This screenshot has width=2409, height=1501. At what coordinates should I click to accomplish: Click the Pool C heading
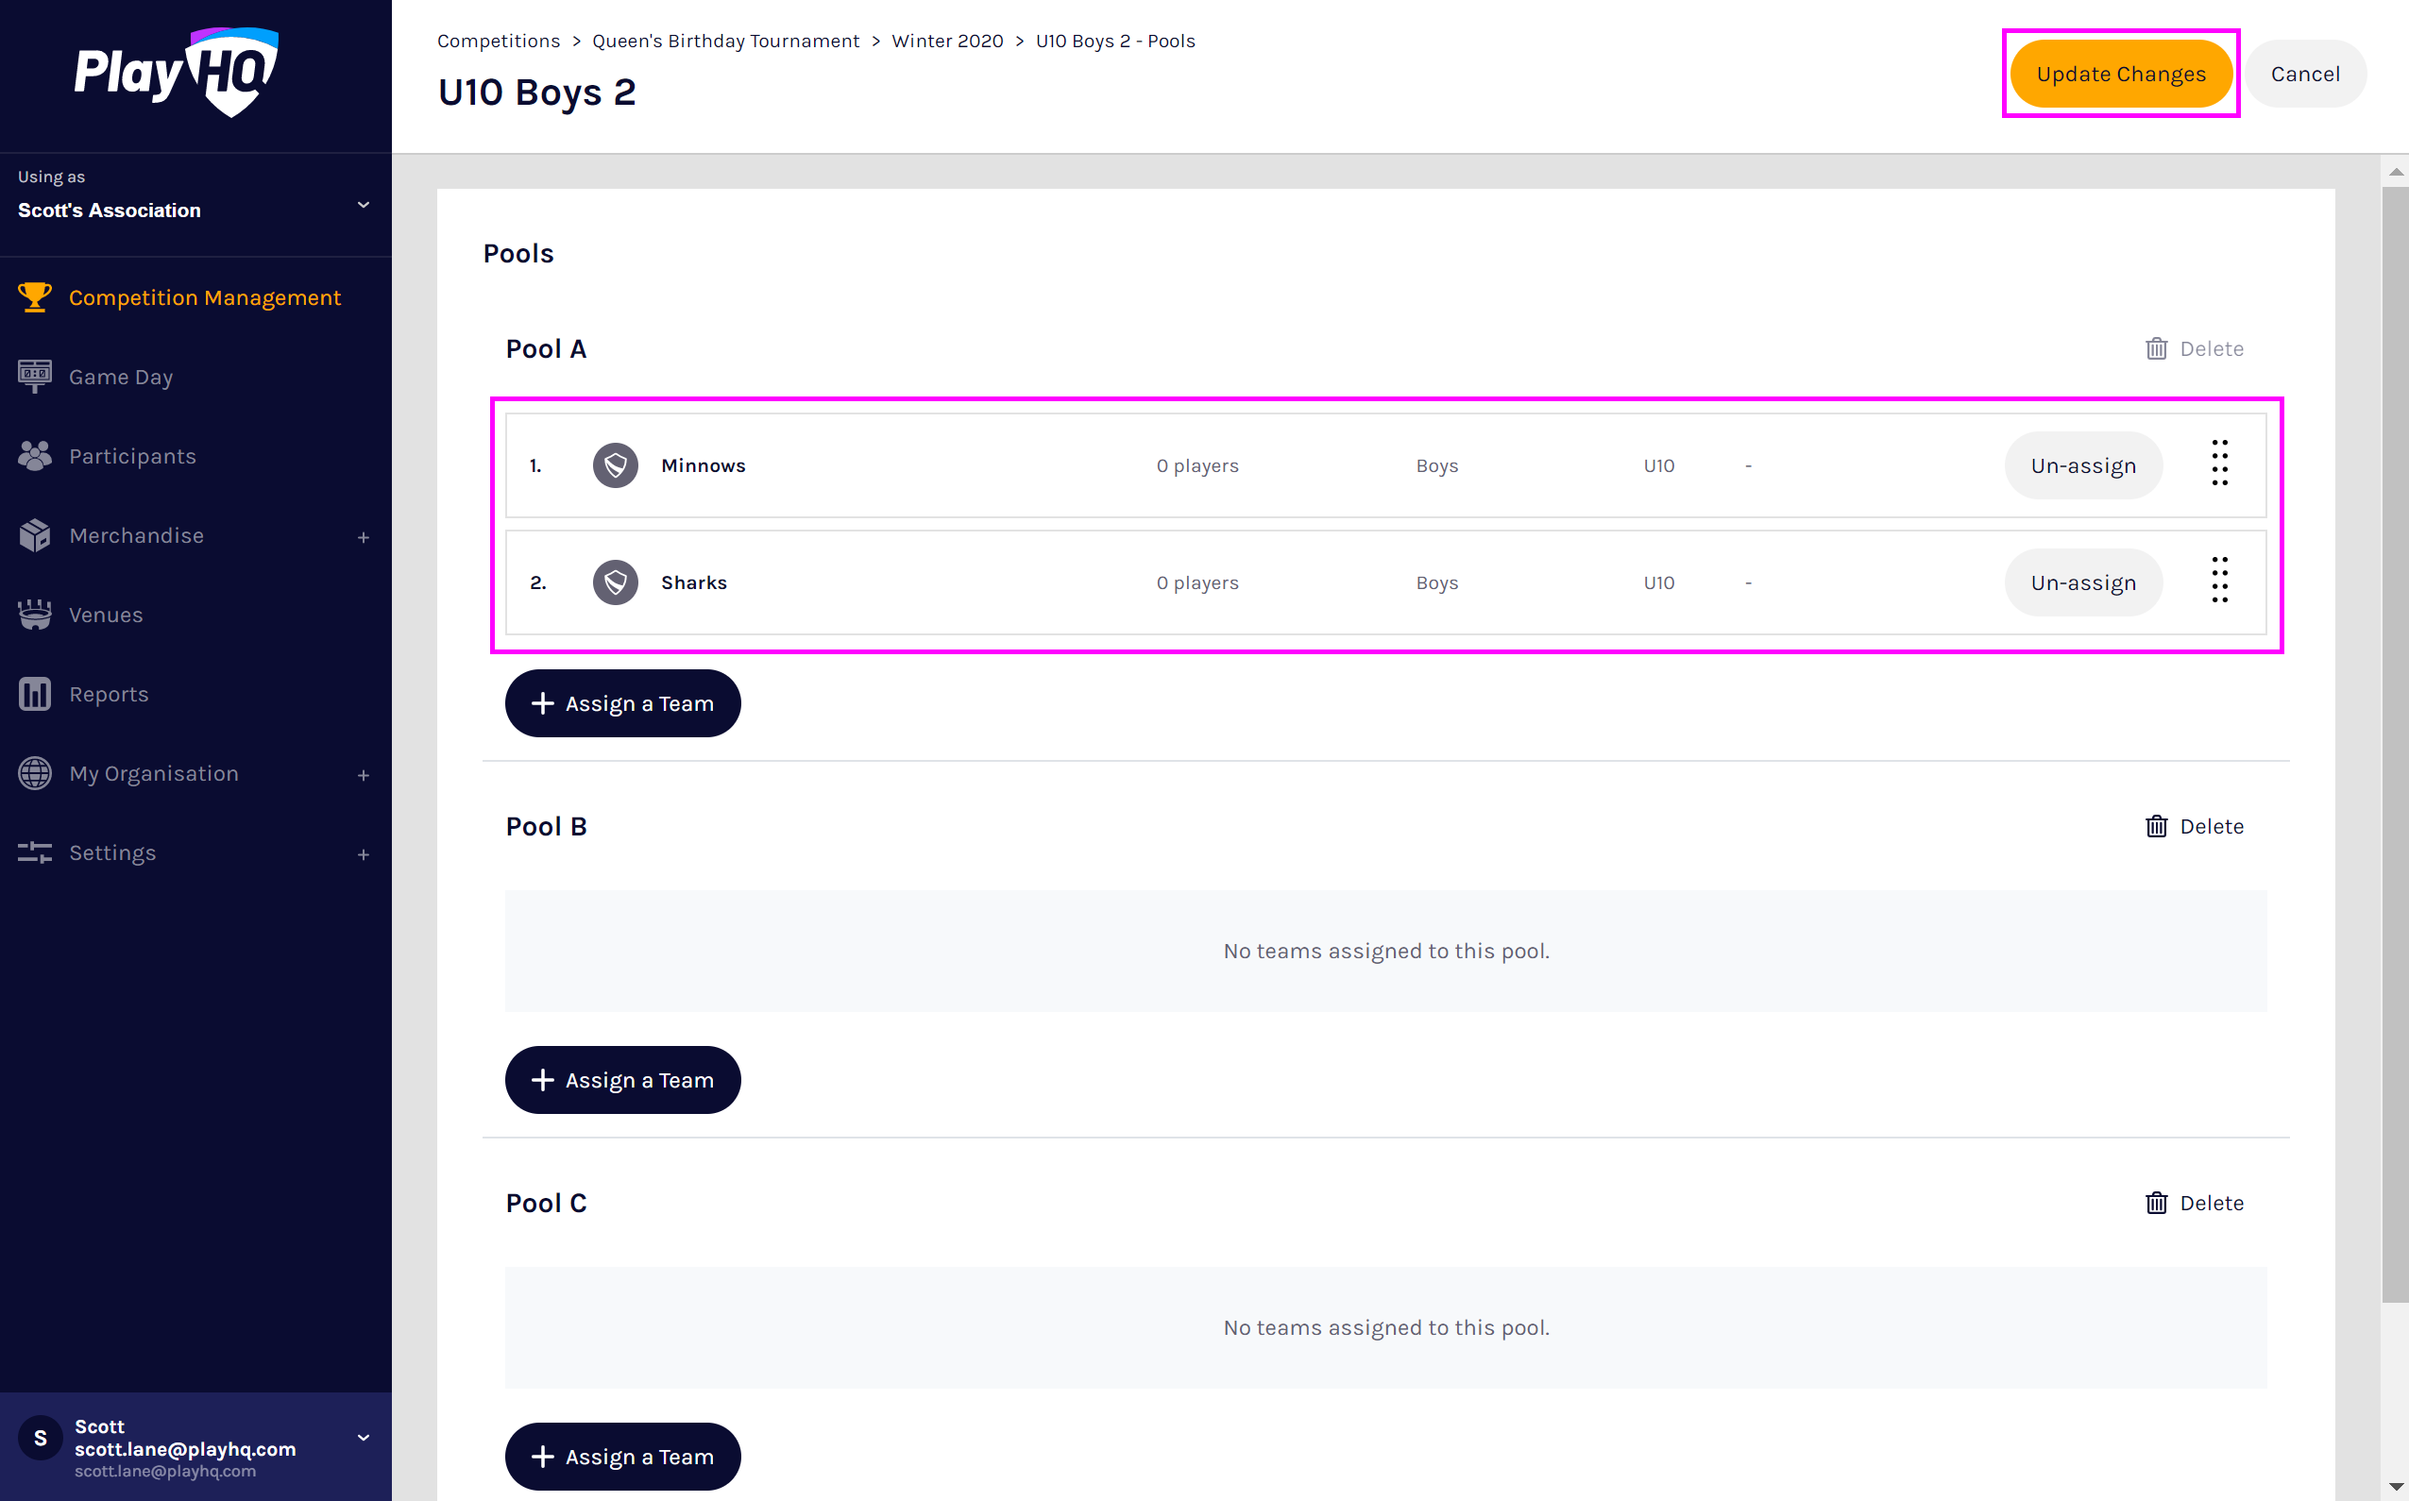click(x=546, y=1202)
